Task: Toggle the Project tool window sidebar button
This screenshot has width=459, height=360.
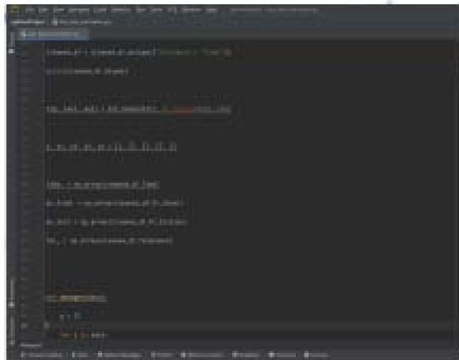Action: coord(11,52)
